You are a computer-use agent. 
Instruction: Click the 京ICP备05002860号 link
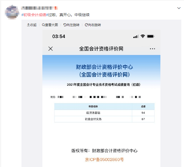(x=104, y=159)
